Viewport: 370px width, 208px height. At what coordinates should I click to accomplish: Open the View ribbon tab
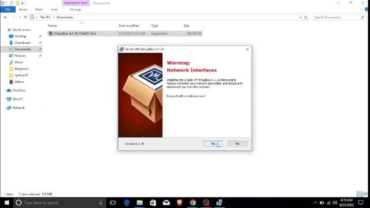[54, 9]
